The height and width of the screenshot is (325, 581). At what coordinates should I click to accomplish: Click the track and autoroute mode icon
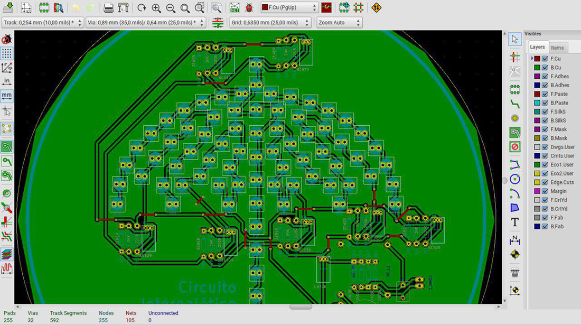[358, 8]
